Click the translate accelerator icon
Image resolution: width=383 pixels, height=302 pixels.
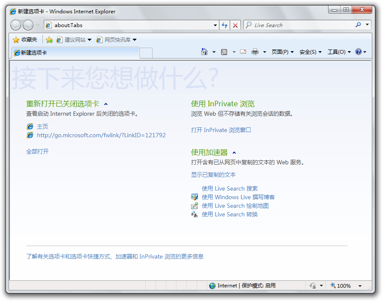tap(195, 214)
